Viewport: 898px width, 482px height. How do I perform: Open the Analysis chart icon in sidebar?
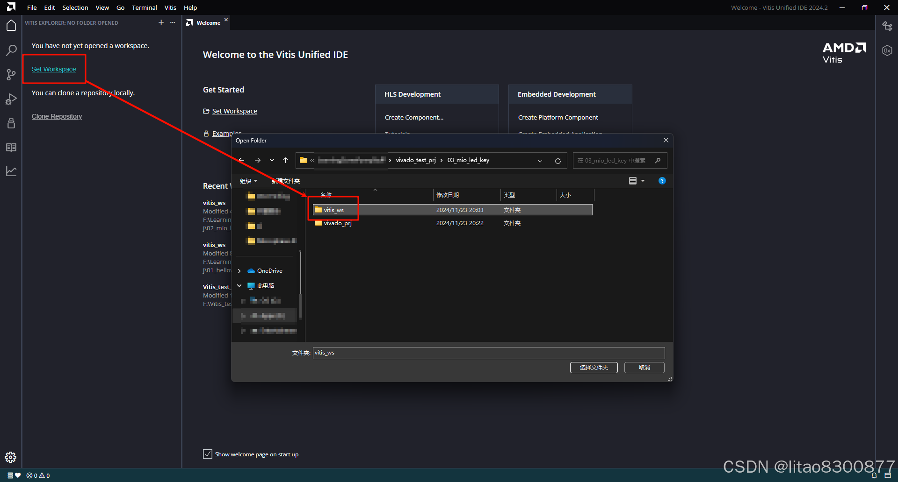coord(11,171)
